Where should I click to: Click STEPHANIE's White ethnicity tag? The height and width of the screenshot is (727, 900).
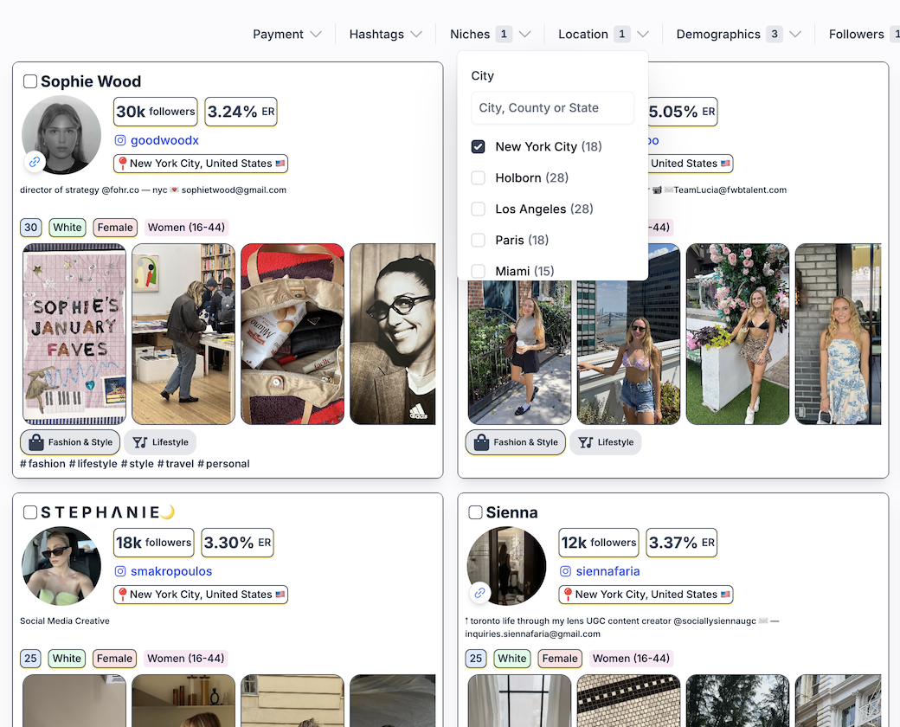pos(67,658)
